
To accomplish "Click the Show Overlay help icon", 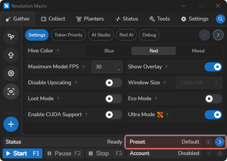I will point(166,67).
